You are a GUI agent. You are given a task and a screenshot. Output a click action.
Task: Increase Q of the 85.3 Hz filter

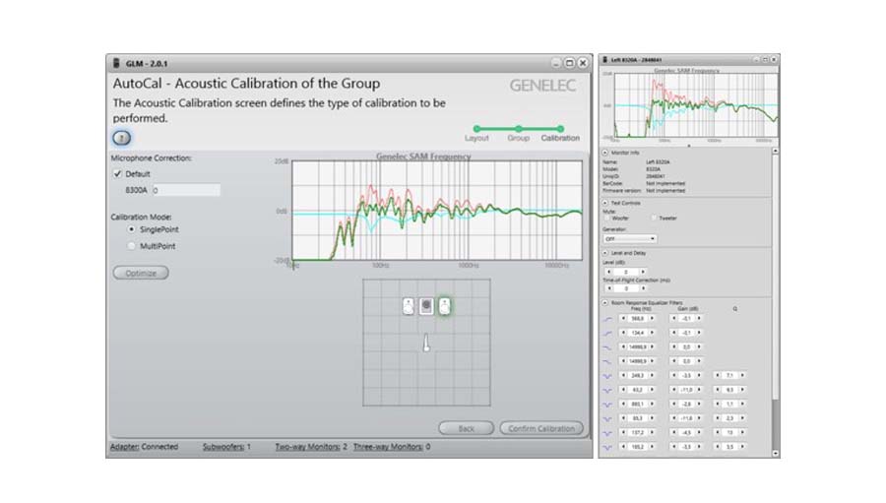742,418
